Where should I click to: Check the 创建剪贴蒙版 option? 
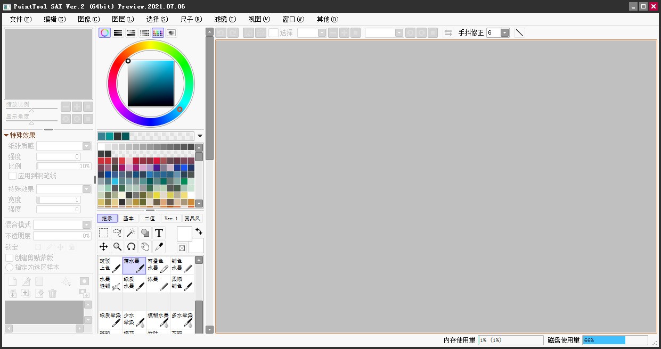pos(9,258)
